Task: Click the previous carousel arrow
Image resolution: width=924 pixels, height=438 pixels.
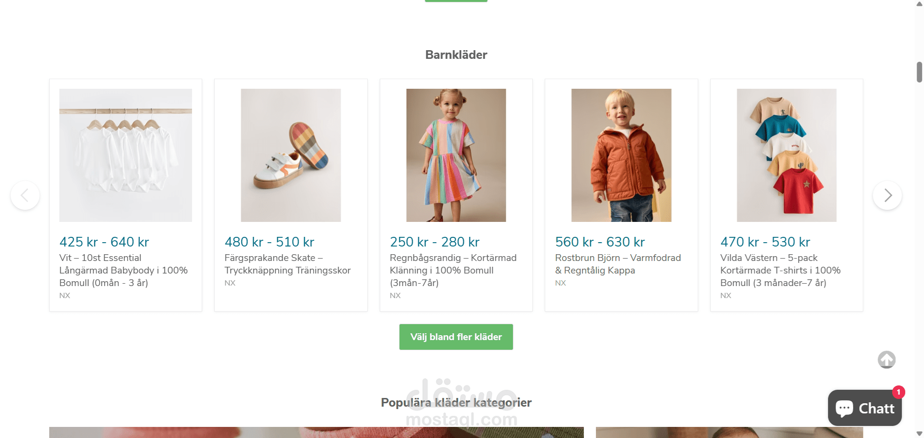Action: point(25,195)
